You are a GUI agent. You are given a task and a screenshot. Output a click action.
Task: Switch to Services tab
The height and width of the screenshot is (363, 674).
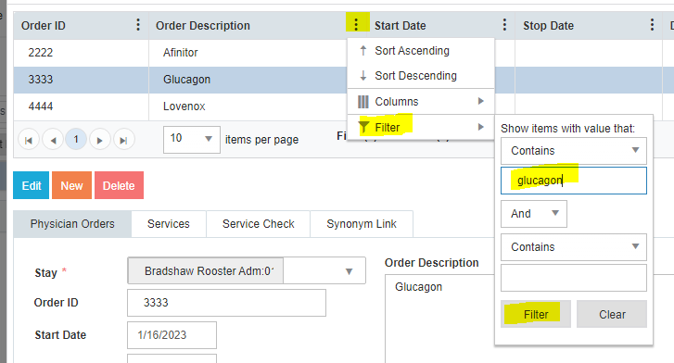[x=169, y=224]
